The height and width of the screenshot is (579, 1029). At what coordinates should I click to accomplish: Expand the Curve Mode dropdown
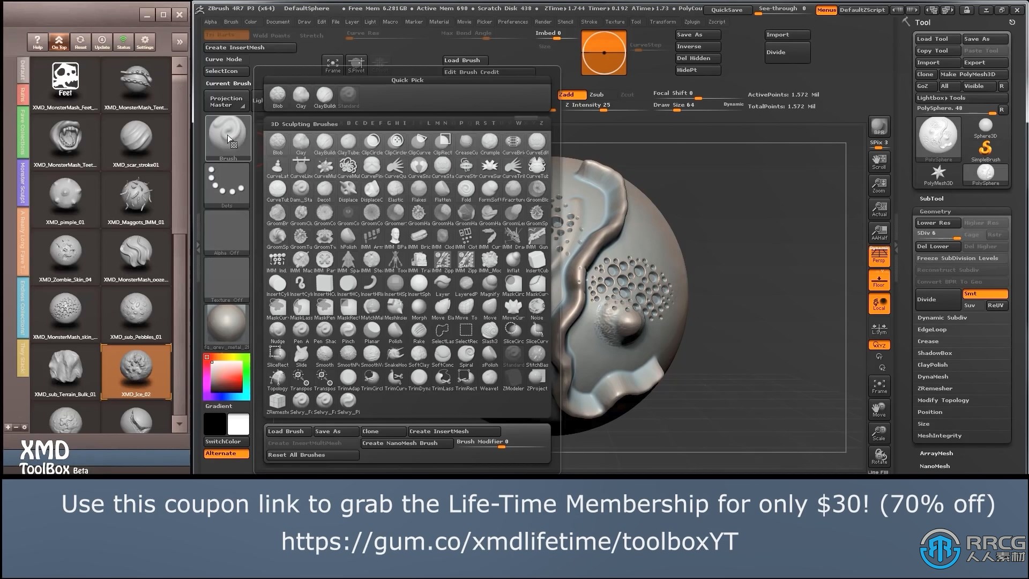coord(223,58)
